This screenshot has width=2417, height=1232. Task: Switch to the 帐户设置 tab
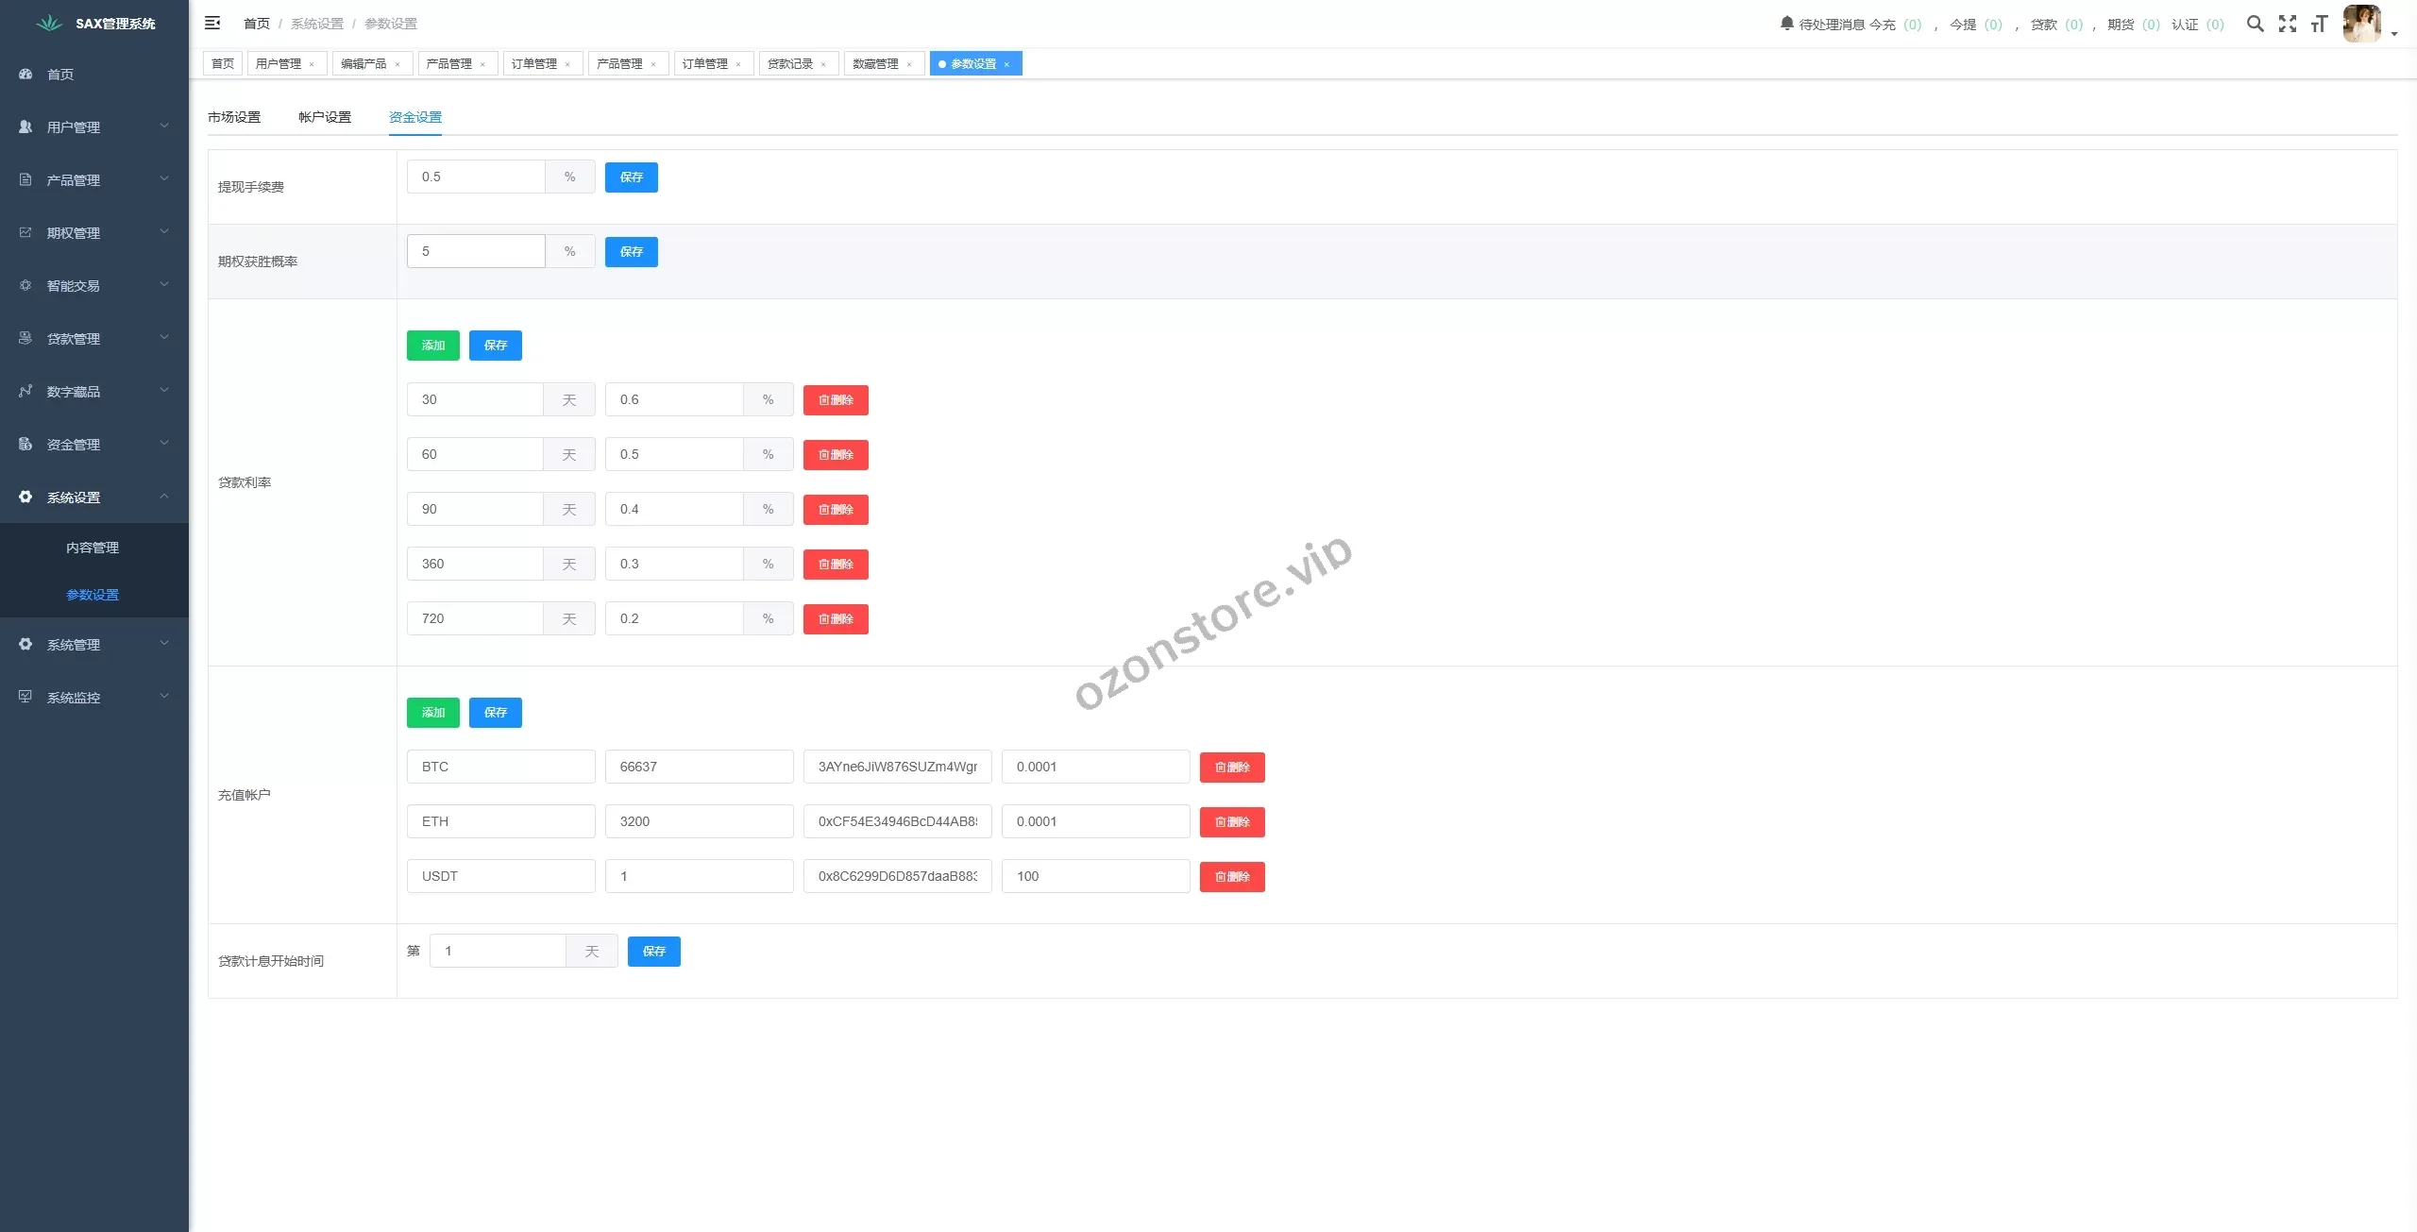pos(325,117)
